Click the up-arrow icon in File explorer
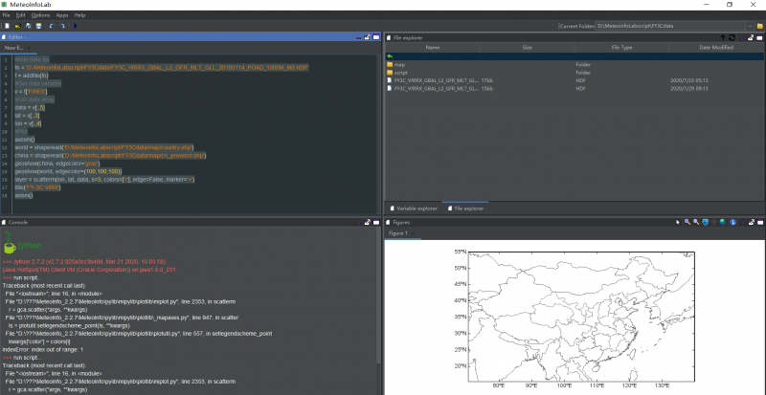Image resolution: width=766 pixels, height=395 pixels. [723, 36]
